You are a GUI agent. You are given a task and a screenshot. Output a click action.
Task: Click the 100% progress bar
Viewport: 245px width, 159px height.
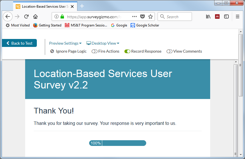click(x=118, y=143)
